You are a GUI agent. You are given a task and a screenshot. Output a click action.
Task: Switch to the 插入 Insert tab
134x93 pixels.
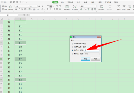pyautogui.click(x=62, y=2)
